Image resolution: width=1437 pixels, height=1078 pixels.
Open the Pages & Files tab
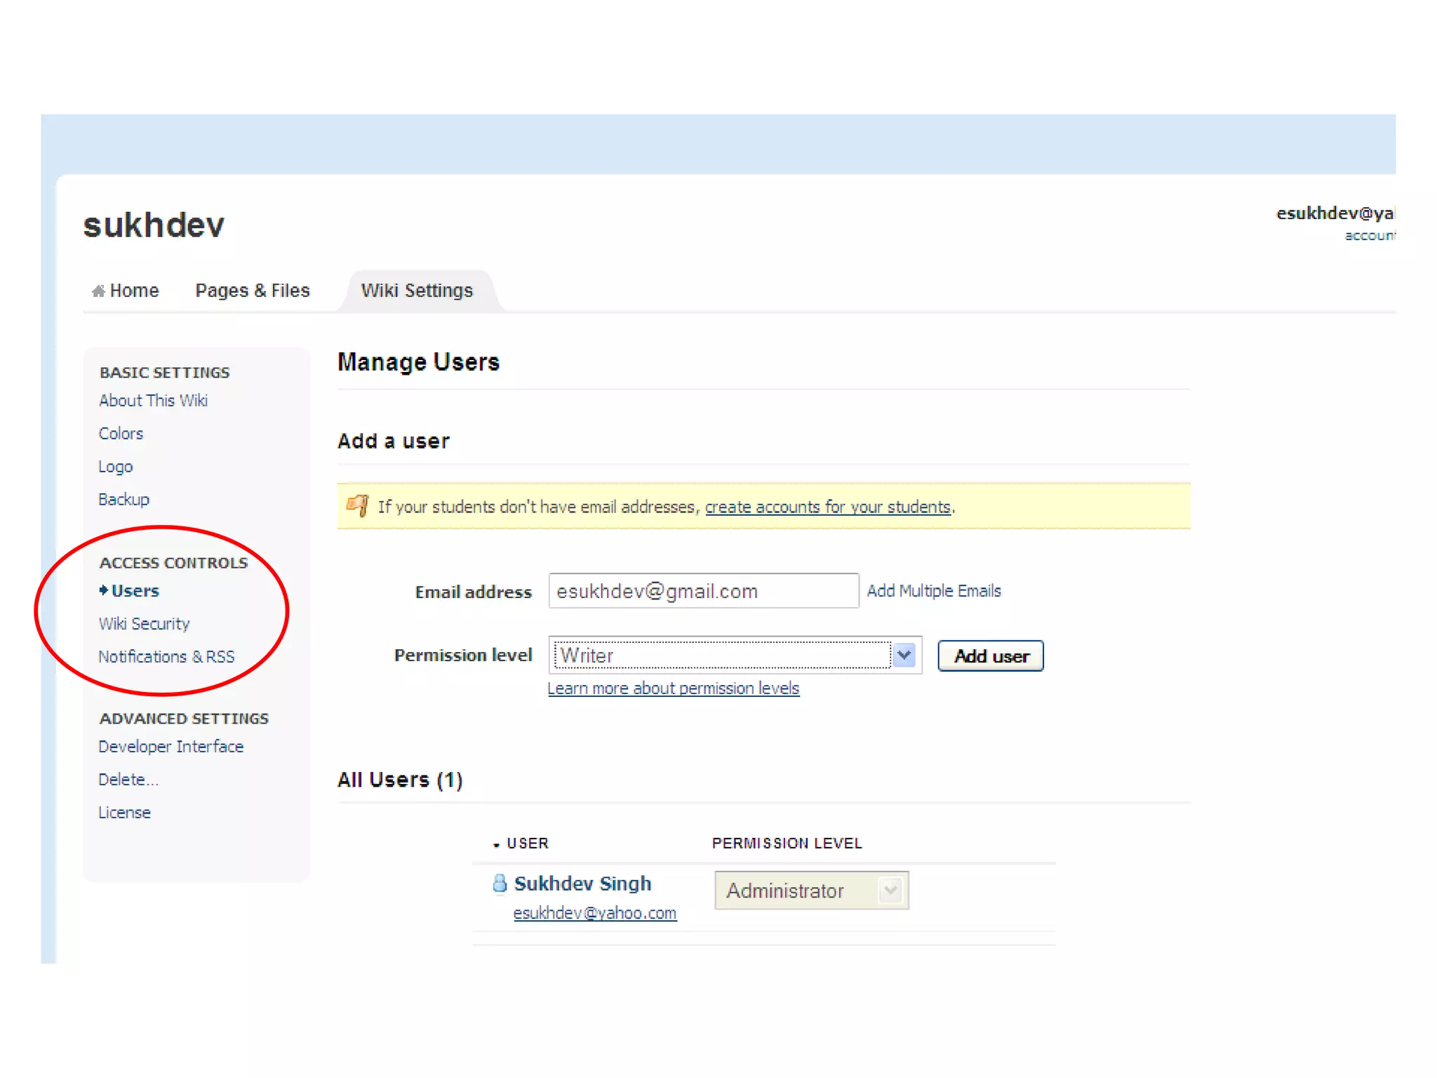[x=252, y=291]
